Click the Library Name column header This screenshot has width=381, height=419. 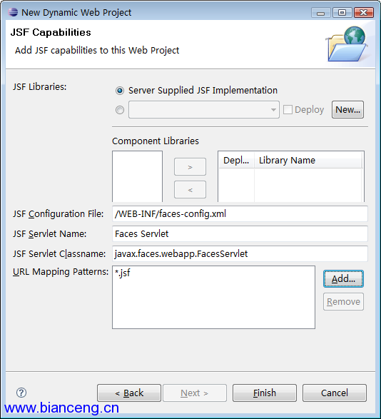point(308,160)
